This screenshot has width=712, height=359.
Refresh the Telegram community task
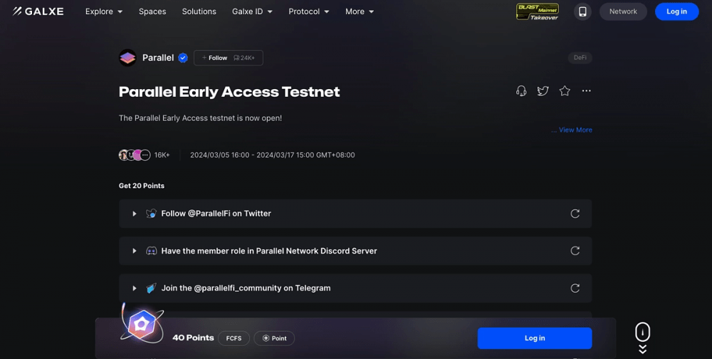click(x=575, y=288)
